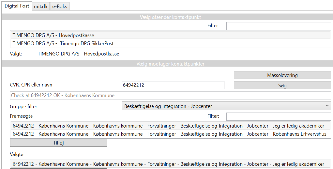Choose the Timengo DPG SikkerPost sender entry
Image resolution: width=333 pixels, height=169 pixels.
click(63, 43)
